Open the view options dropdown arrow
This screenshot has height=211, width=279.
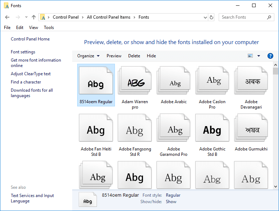[x=259, y=56]
